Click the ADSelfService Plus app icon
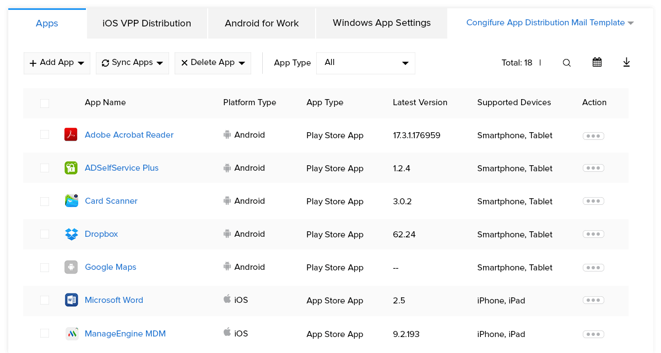Viewport: 661px width, 353px height. (x=71, y=168)
